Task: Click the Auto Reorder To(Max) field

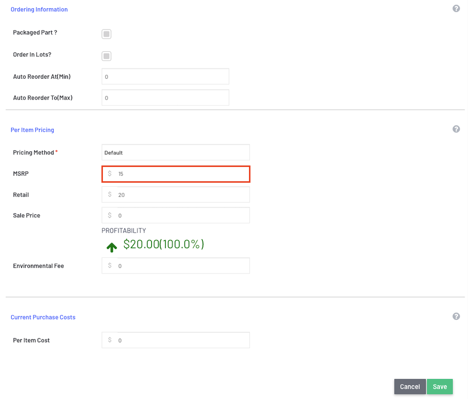Action: tap(165, 98)
